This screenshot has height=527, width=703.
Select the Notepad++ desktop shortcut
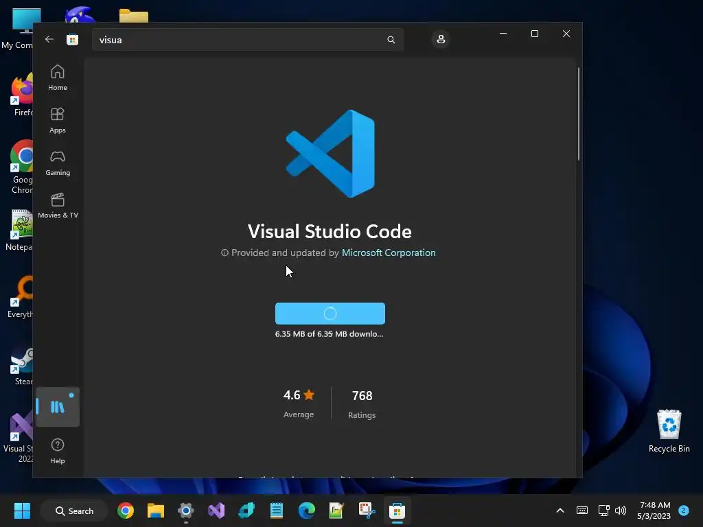tap(19, 231)
